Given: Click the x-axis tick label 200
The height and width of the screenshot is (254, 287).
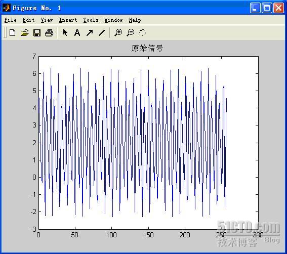Looking at the screenshot, I should tap(185, 235).
